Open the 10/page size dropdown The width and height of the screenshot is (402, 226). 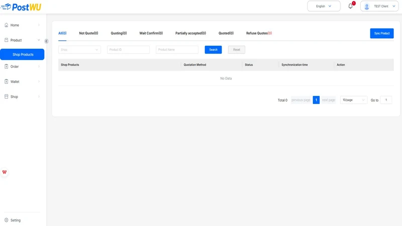[354, 100]
